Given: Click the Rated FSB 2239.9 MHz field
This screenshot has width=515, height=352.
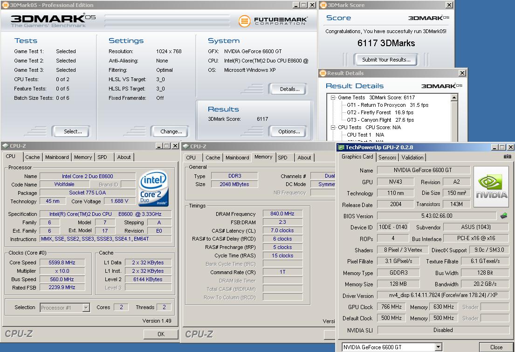Looking at the screenshot, I should [62, 287].
